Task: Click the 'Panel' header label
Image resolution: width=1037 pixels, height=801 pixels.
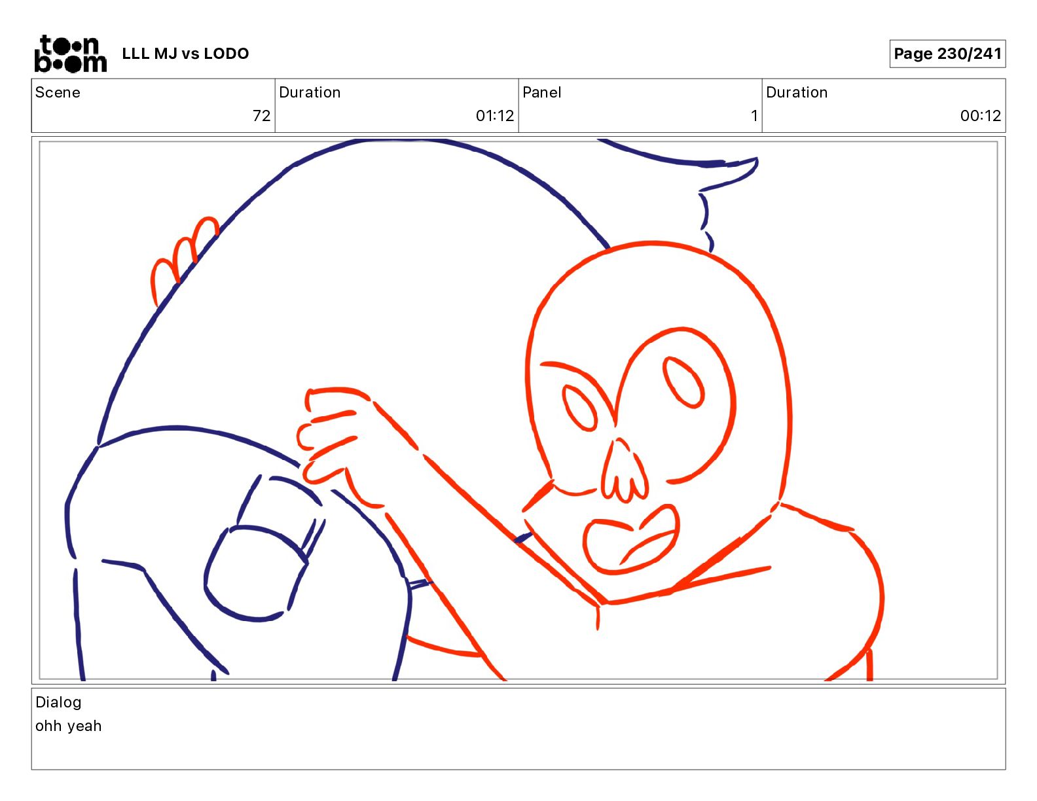Action: (542, 92)
